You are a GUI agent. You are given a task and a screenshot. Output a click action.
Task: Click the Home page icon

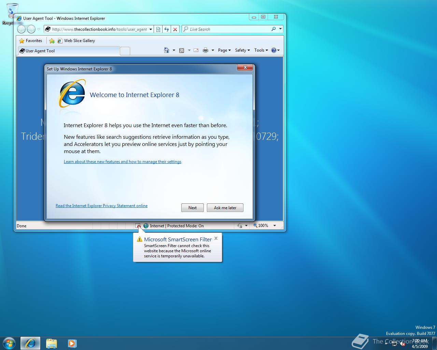[x=167, y=50]
